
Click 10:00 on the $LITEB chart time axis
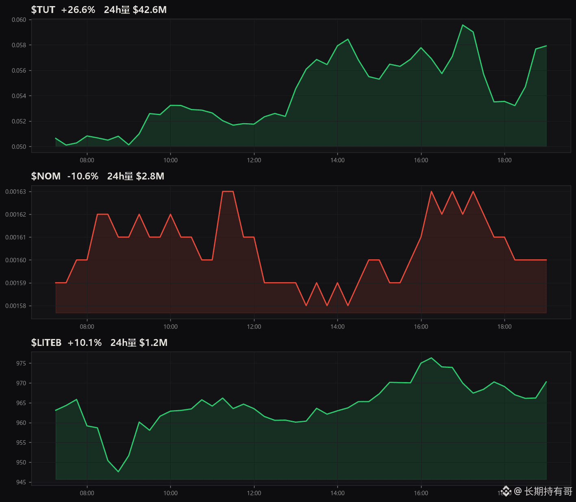(170, 493)
